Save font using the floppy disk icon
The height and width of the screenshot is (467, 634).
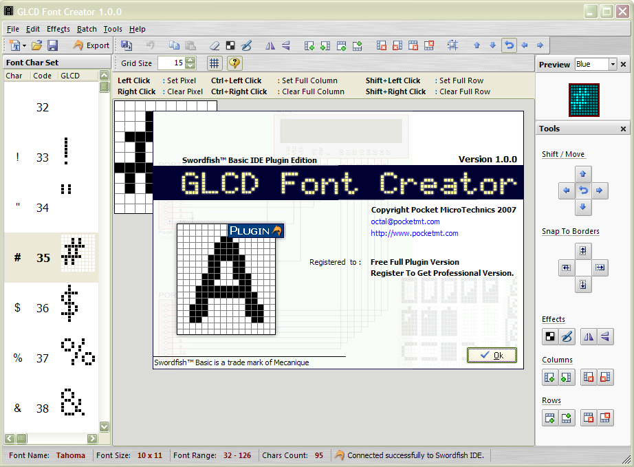tap(52, 45)
